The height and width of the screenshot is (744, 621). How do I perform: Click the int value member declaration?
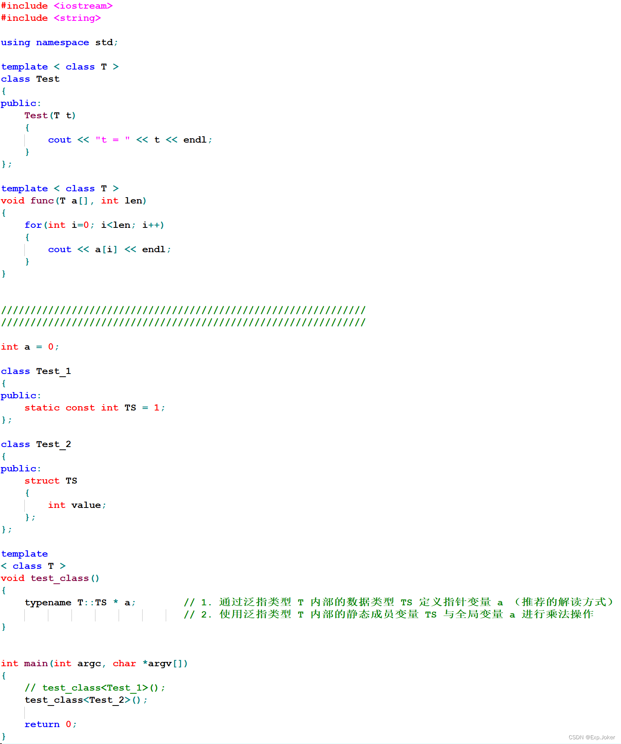tap(77, 505)
